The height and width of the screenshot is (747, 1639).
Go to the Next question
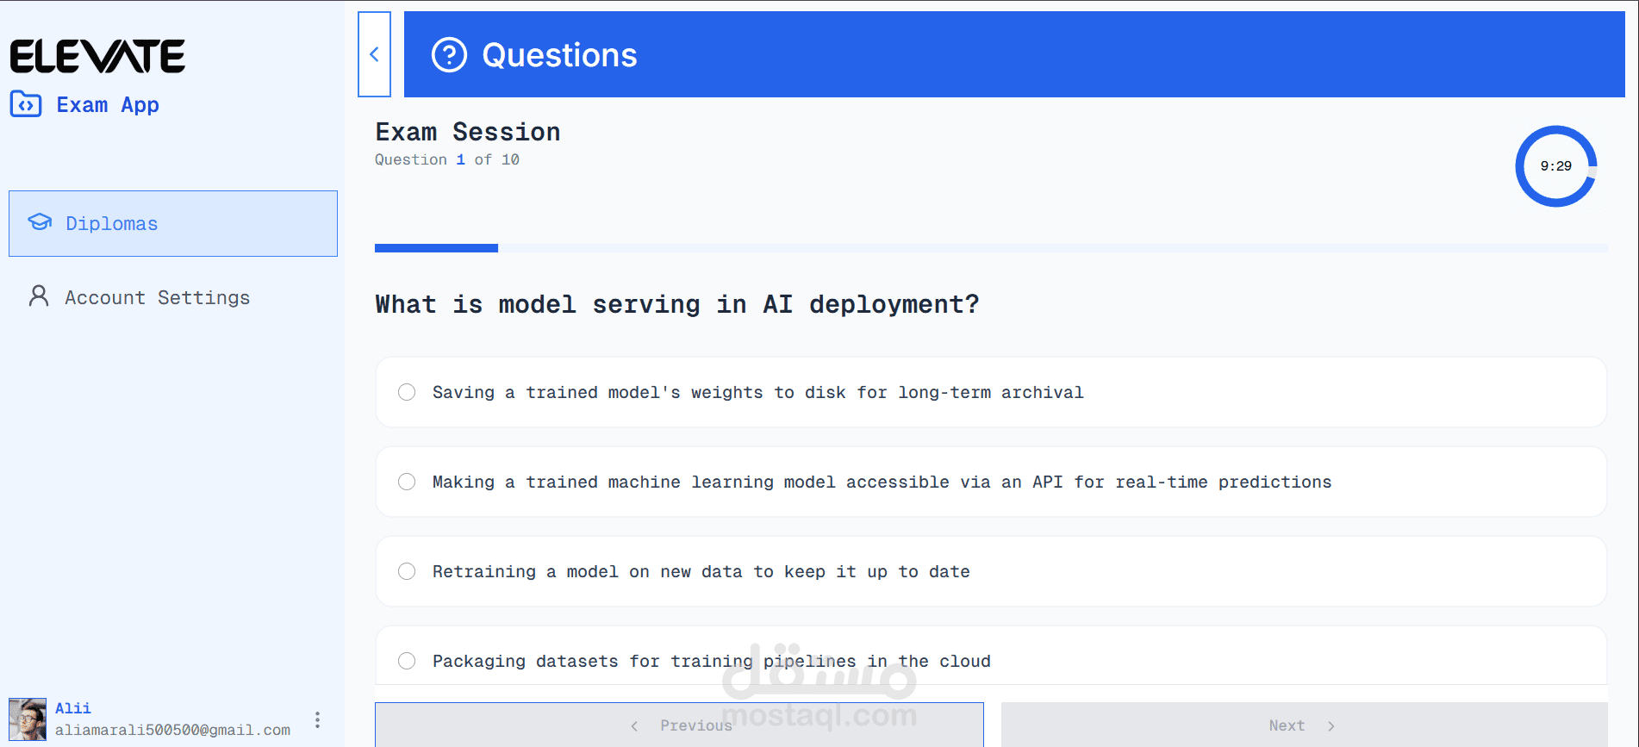pyautogui.click(x=1305, y=725)
